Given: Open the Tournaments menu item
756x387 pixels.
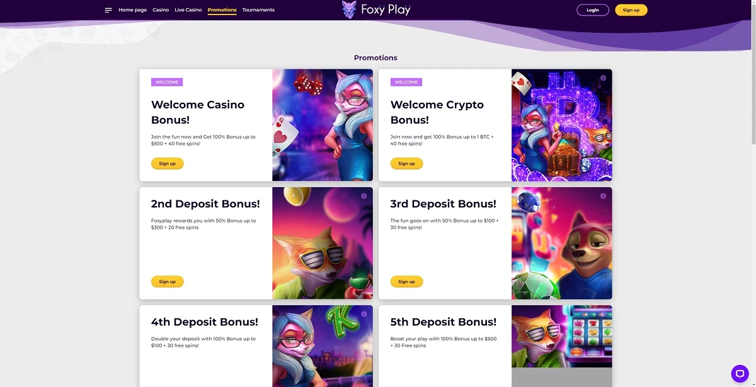Looking at the screenshot, I should (x=258, y=10).
